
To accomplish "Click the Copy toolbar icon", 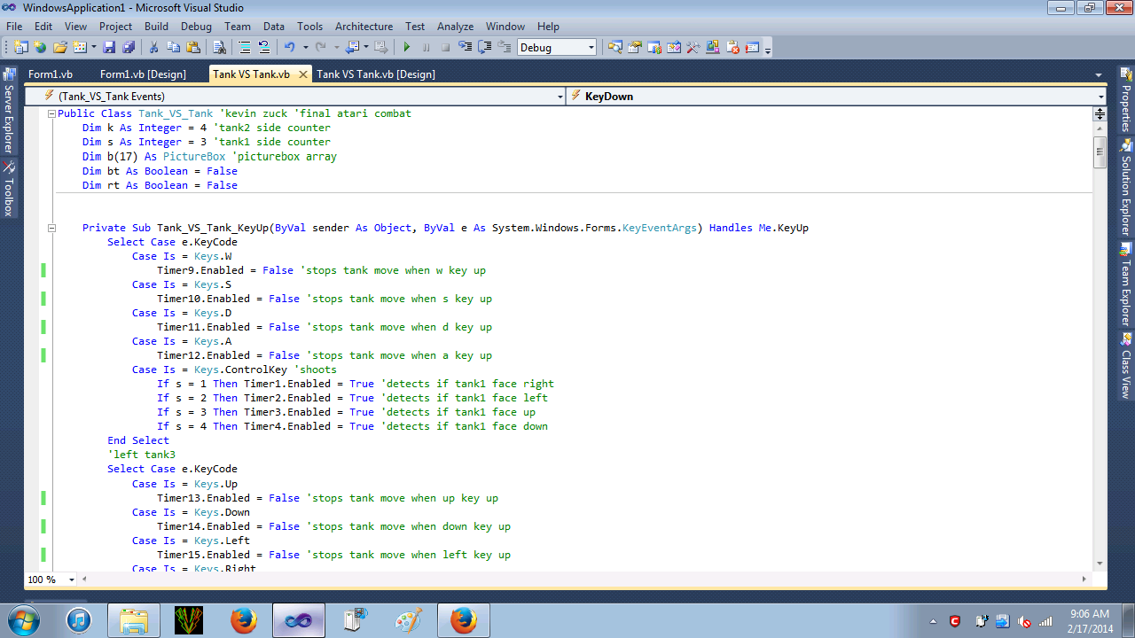I will (x=174, y=47).
